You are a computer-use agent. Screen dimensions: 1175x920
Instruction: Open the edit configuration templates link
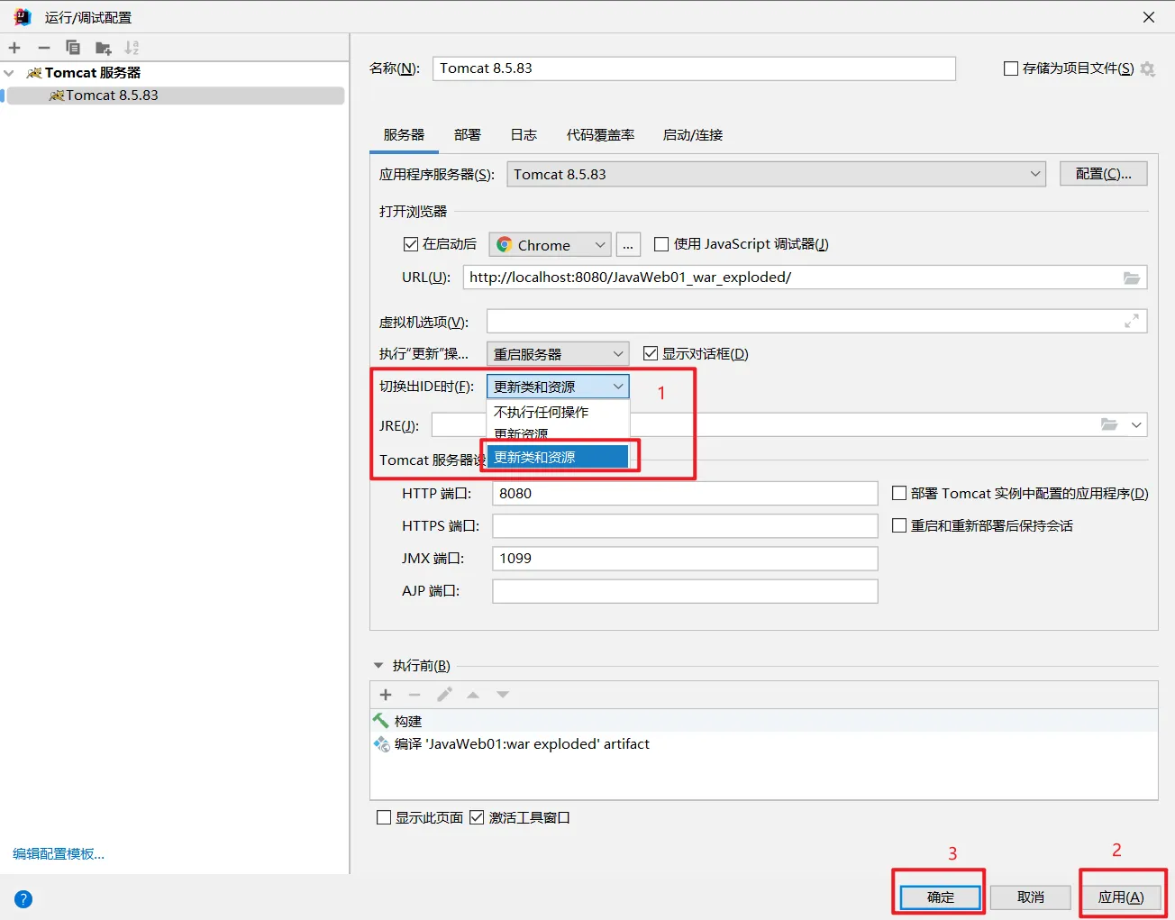pyautogui.click(x=59, y=854)
